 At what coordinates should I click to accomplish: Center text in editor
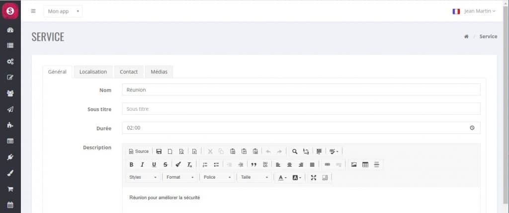[x=290, y=165]
